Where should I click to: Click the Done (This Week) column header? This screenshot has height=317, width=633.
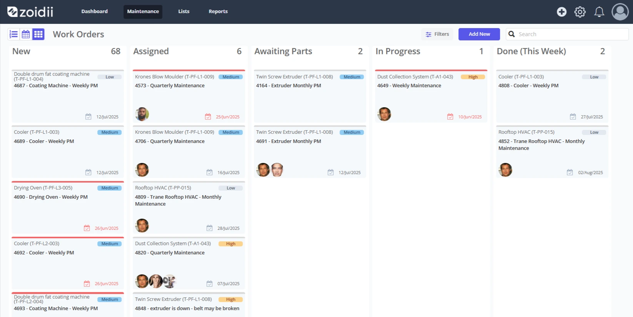(531, 51)
